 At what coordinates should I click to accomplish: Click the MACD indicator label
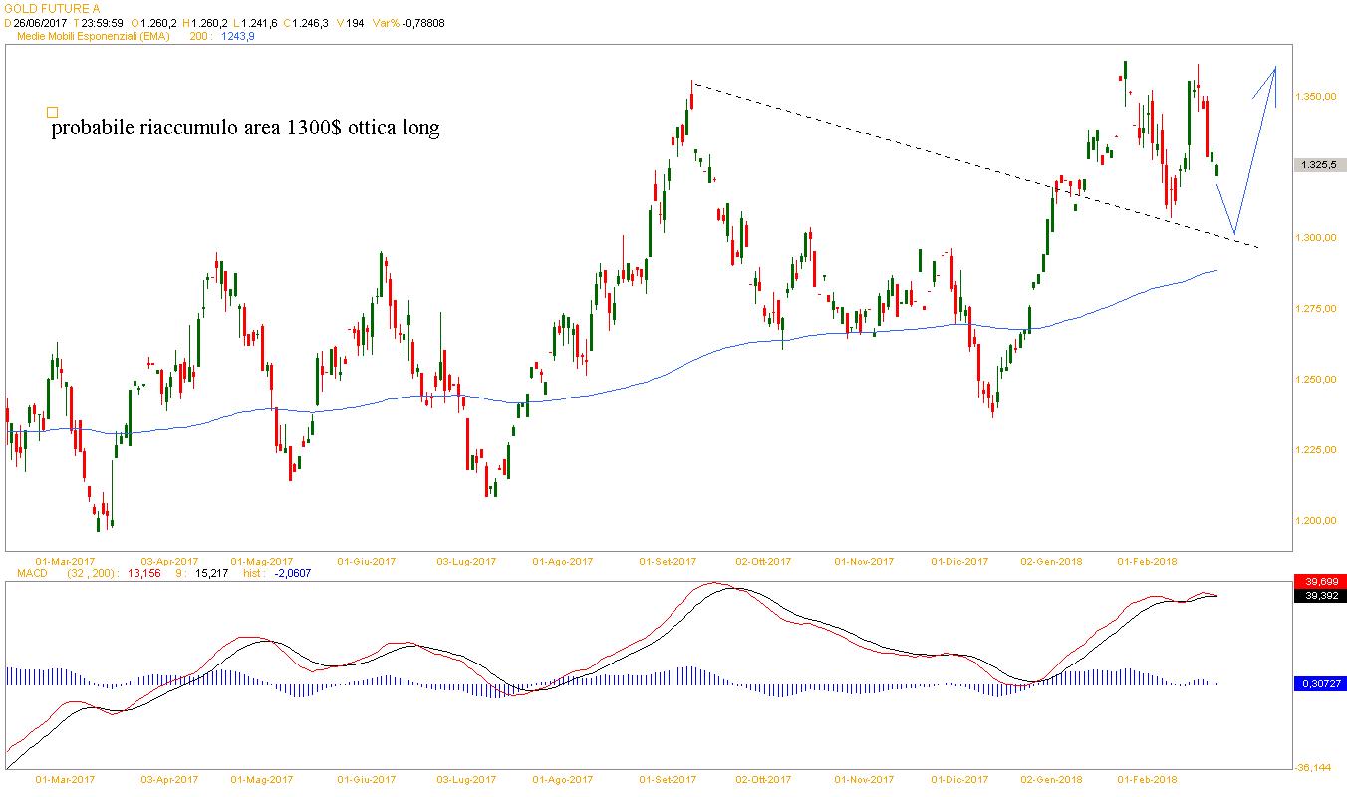tap(22, 573)
